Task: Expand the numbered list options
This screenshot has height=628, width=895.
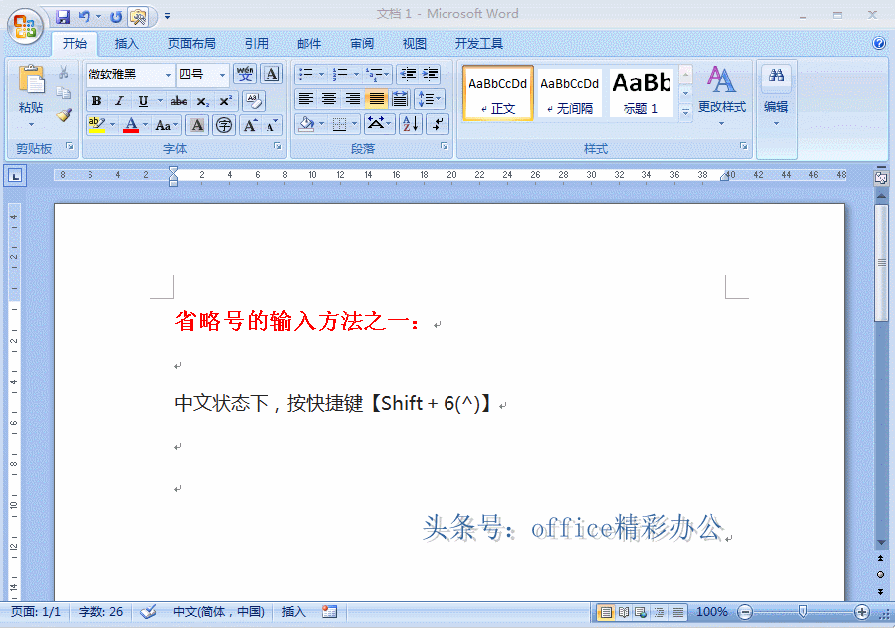Action: coord(356,75)
